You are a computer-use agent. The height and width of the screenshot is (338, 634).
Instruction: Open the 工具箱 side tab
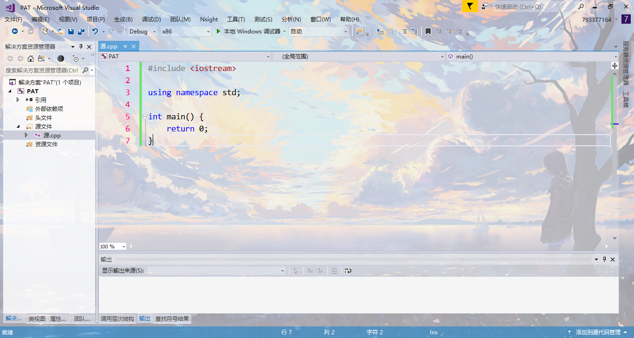coord(626,99)
